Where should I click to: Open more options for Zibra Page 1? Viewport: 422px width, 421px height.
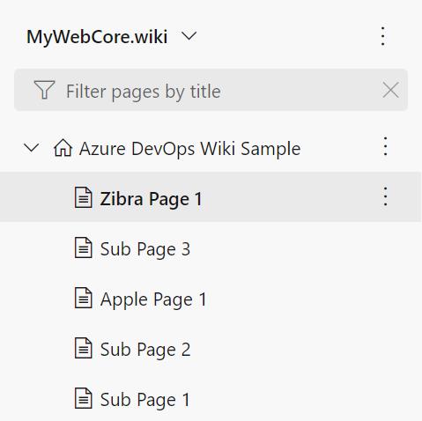(x=385, y=196)
